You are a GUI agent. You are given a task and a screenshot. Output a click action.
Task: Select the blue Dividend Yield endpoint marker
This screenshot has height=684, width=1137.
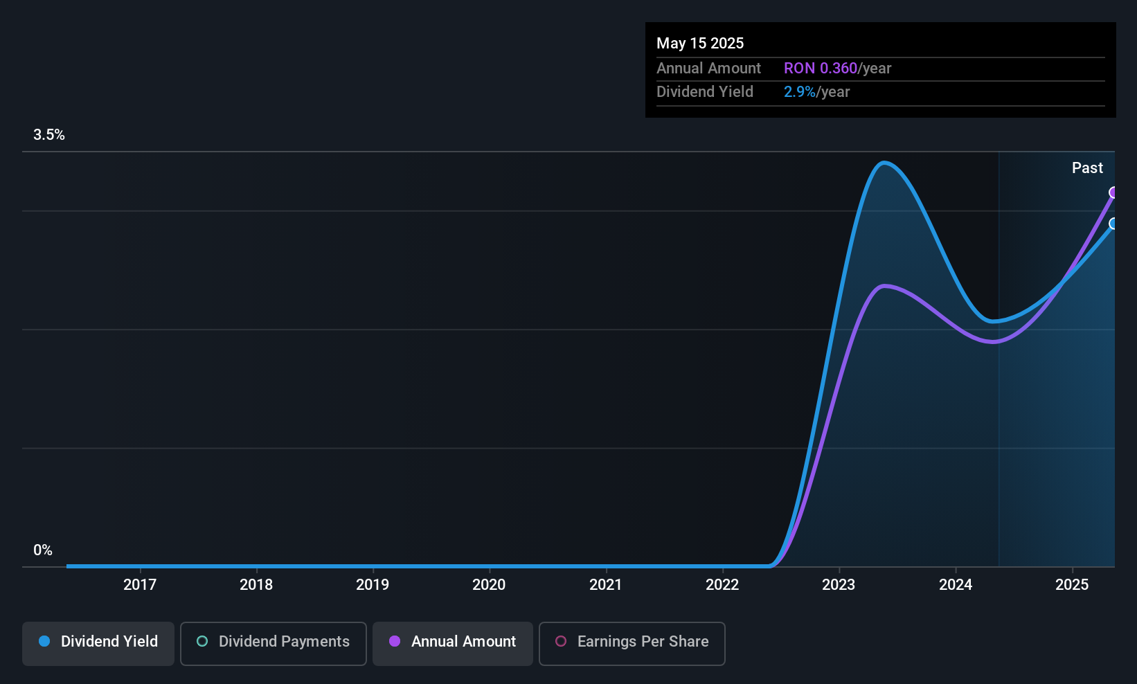(1113, 224)
